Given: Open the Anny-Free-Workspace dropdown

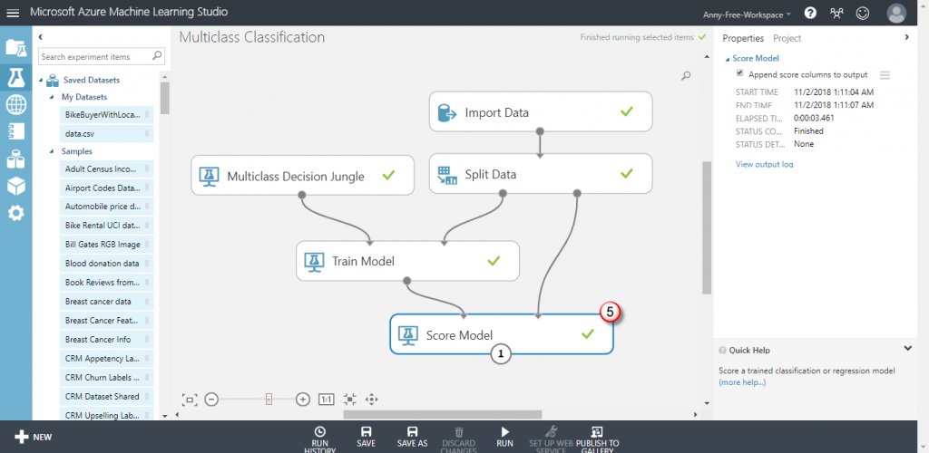Looking at the screenshot, I should point(747,14).
